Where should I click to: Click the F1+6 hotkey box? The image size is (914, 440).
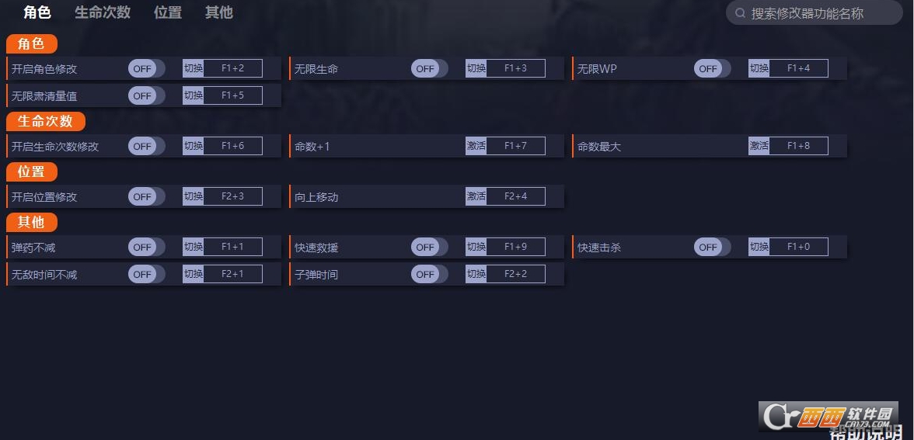point(232,146)
